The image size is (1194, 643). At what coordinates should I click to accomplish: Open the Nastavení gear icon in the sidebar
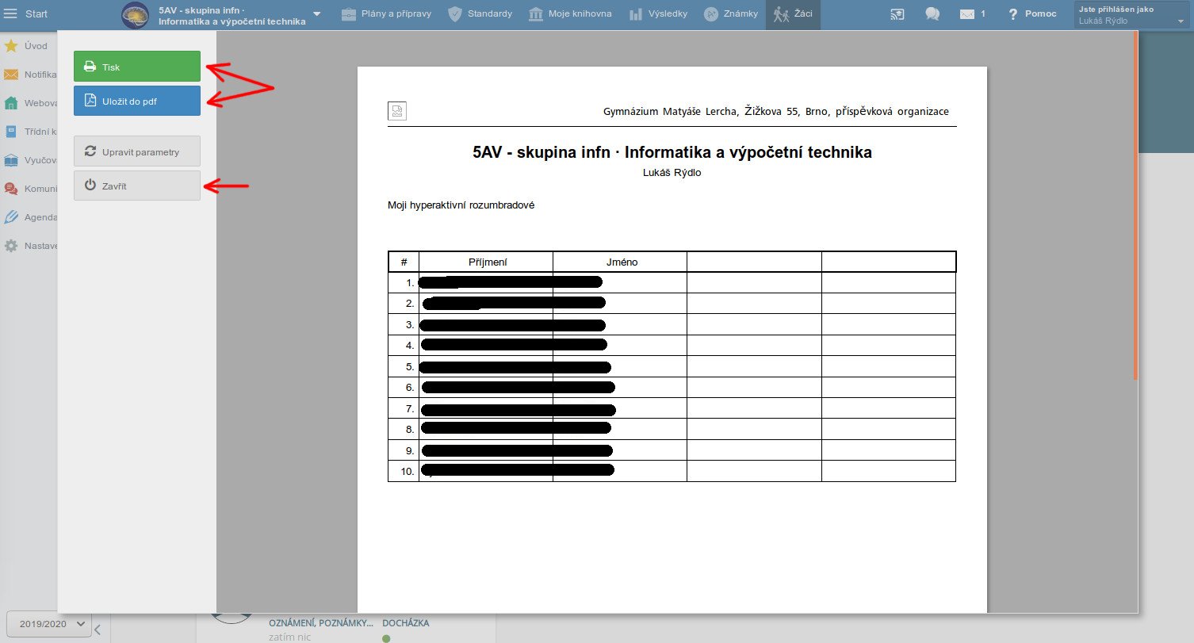tap(11, 246)
